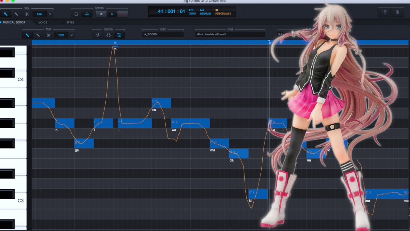This screenshot has width=410, height=231.
Task: Open the IA_ROCKS voice selector
Action: pyautogui.click(x=163, y=34)
